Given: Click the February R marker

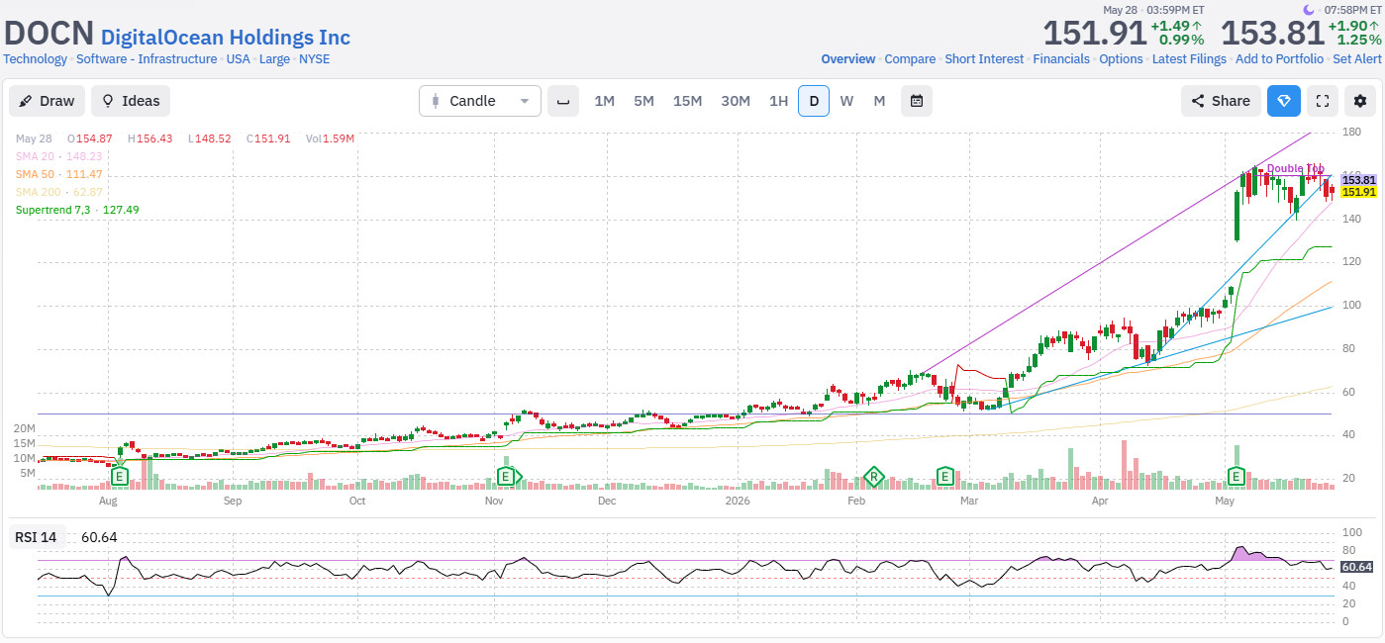Looking at the screenshot, I should [x=873, y=477].
